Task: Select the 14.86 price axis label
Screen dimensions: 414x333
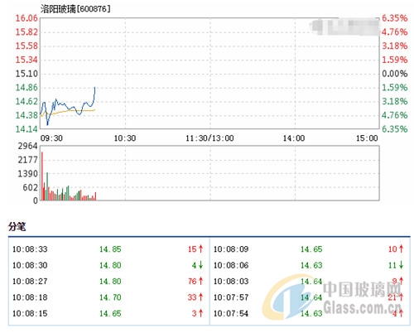Action: 26,88
